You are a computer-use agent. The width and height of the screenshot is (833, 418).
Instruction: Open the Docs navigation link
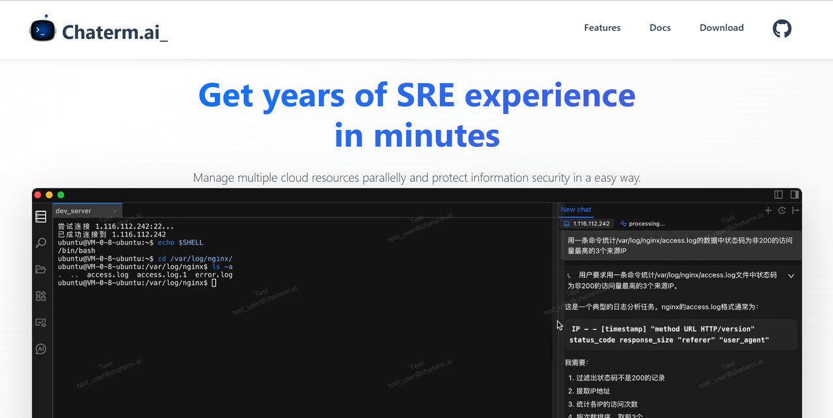(x=660, y=28)
